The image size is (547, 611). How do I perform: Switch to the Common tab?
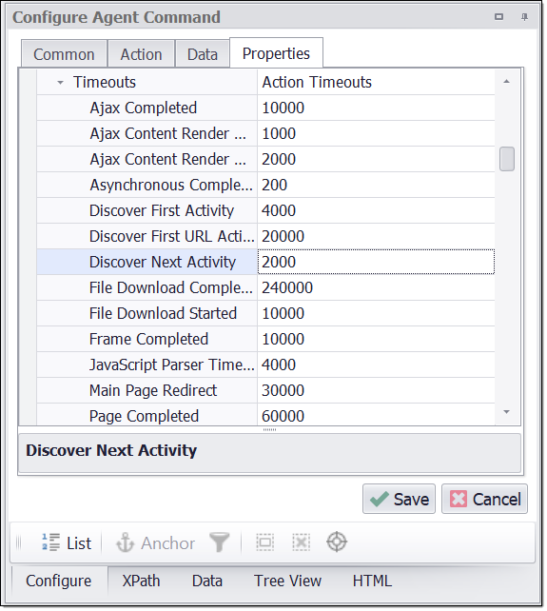tap(64, 54)
